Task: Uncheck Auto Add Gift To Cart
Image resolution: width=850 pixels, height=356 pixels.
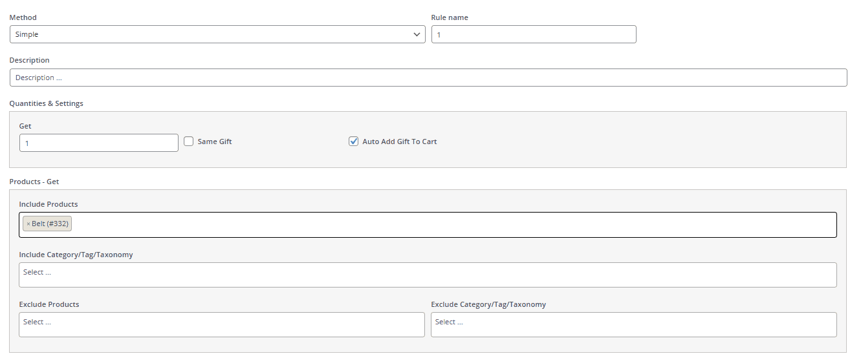Action: pos(354,141)
